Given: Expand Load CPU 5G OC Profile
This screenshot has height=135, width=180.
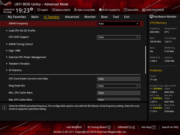Looking at the screenshot, I should tap(22, 31).
